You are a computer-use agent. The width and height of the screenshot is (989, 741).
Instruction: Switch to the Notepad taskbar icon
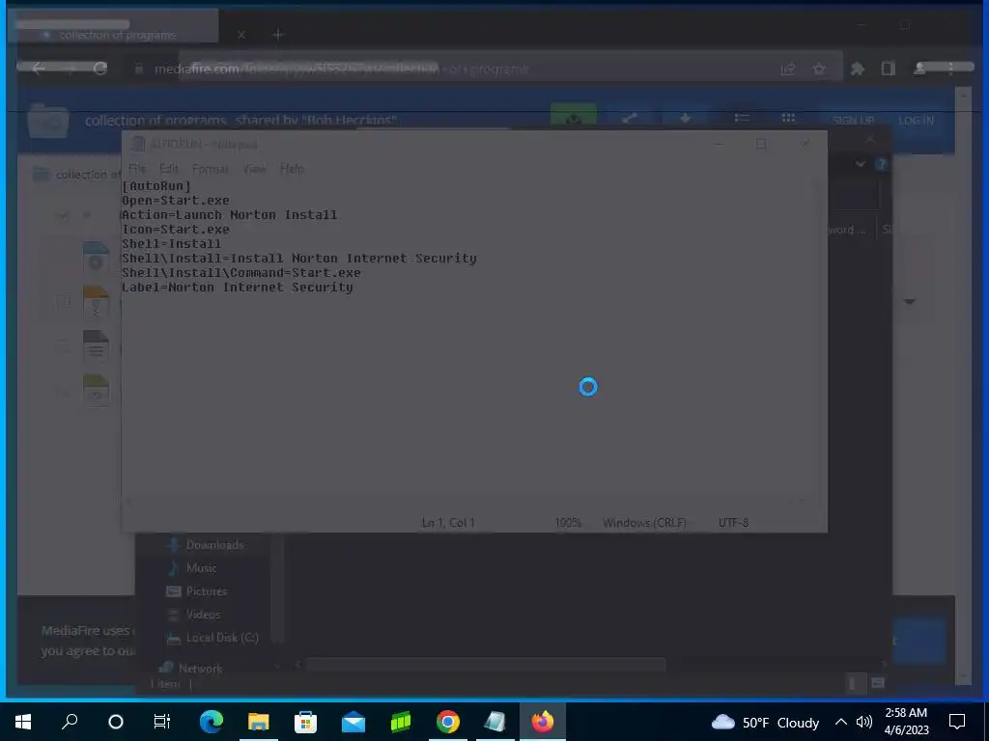click(495, 722)
